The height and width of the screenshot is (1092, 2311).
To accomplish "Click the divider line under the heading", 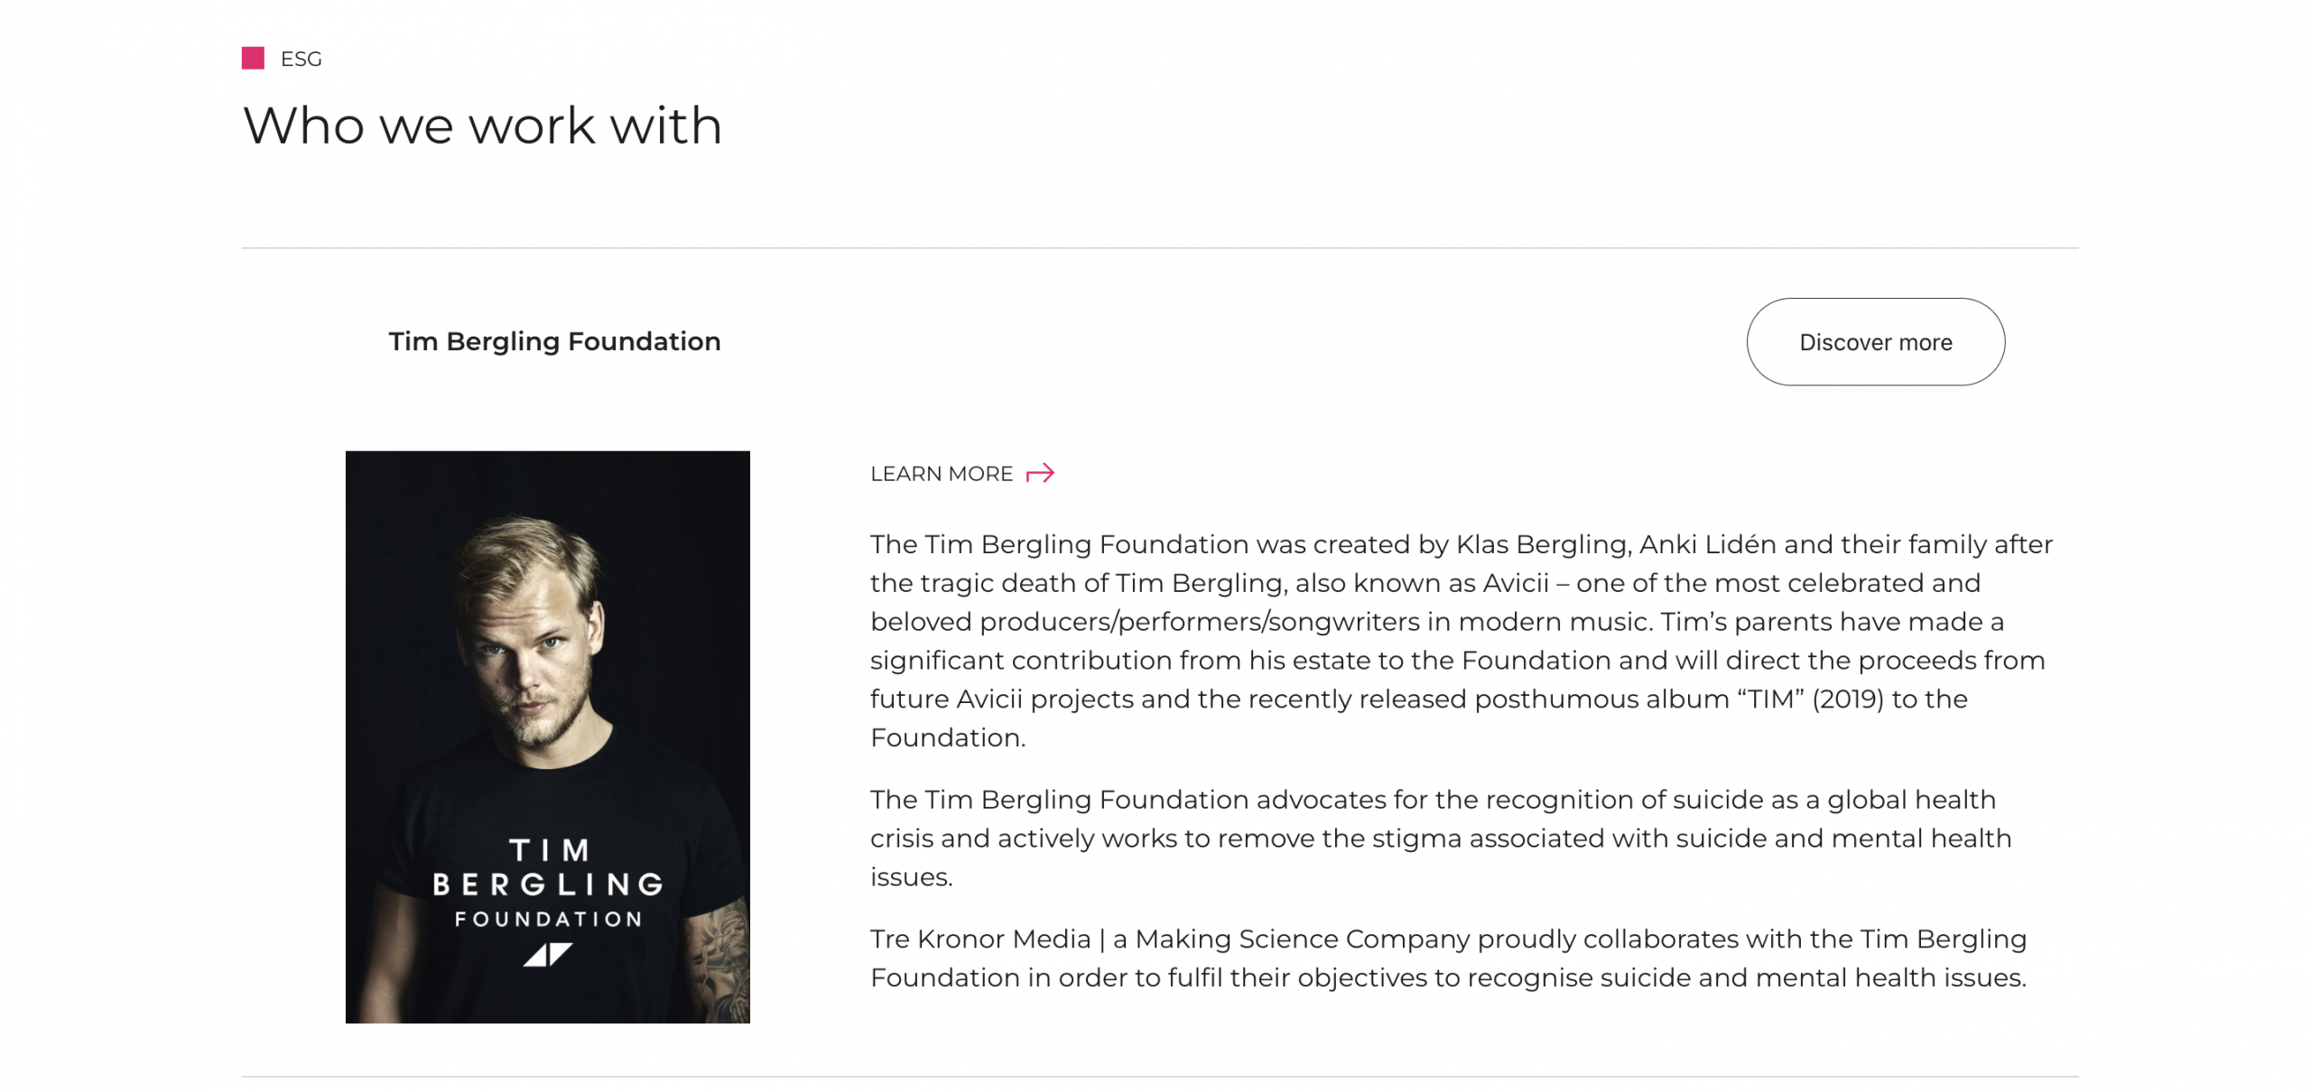I will click(1159, 247).
